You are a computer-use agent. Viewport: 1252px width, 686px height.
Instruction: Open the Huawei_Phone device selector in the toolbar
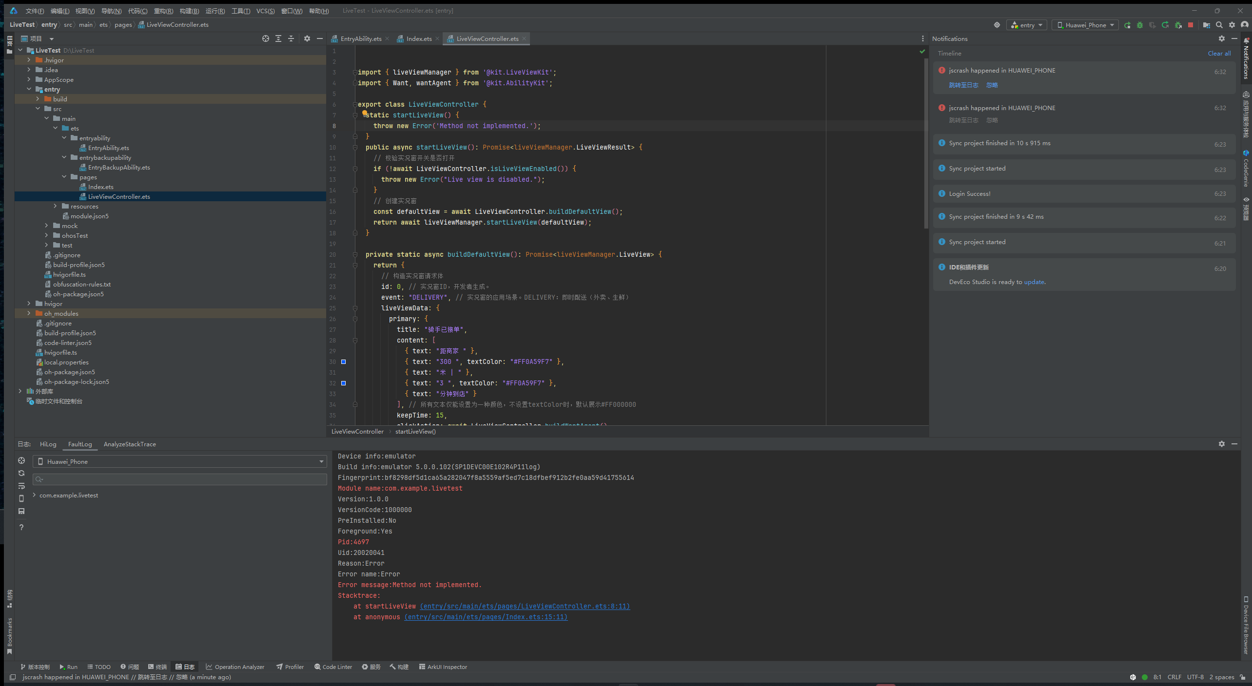(x=1085, y=25)
